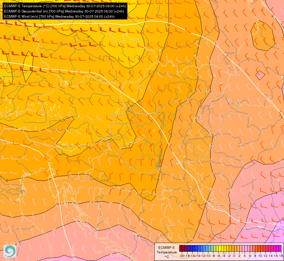Click the '10' legend scale value

tap(260, 256)
